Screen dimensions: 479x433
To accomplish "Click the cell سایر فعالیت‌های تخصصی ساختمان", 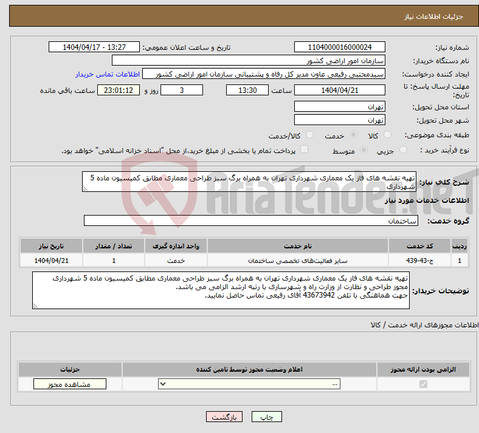I will tap(298, 261).
